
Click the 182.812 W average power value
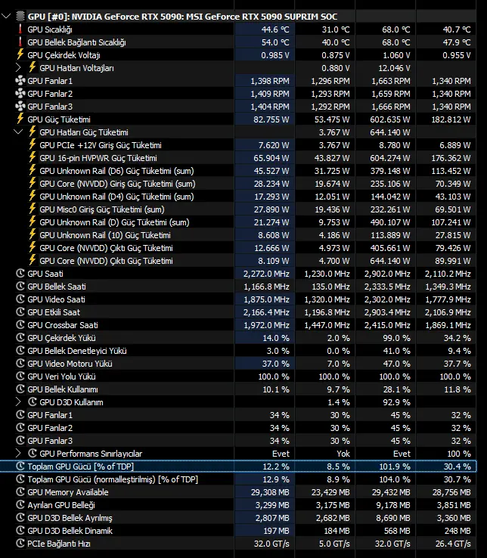click(451, 119)
